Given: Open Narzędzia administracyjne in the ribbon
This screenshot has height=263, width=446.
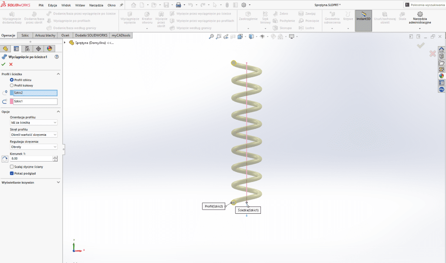Looking at the screenshot, I should point(420,20).
